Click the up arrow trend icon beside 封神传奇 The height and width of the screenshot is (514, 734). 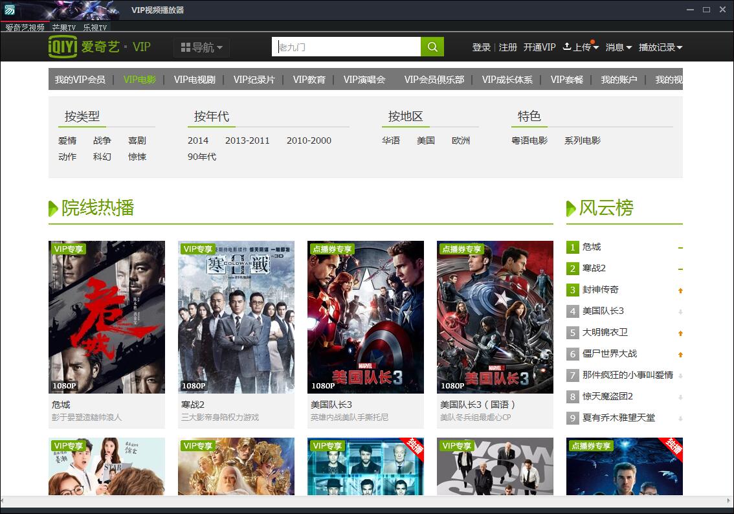680,291
